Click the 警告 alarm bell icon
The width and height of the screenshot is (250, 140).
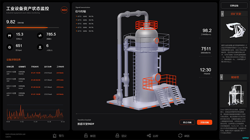pyautogui.click(x=55, y=136)
